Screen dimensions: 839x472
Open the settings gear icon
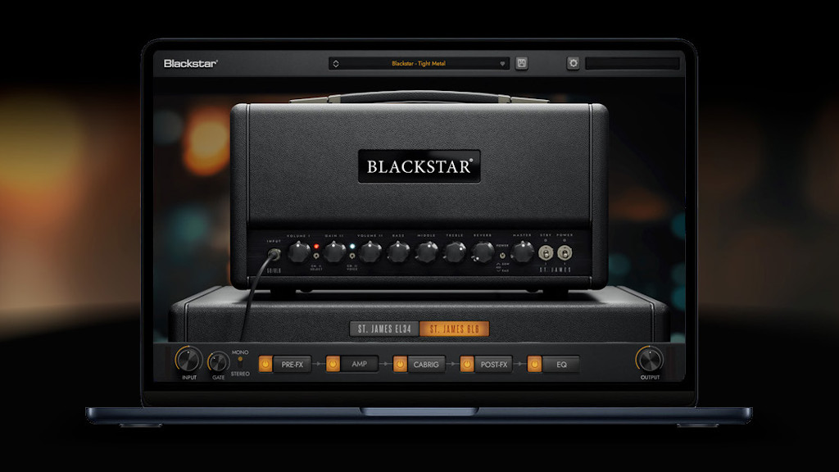pyautogui.click(x=573, y=63)
